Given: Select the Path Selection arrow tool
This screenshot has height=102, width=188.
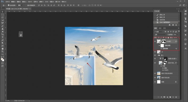Looking at the screenshot, I should [2, 43].
